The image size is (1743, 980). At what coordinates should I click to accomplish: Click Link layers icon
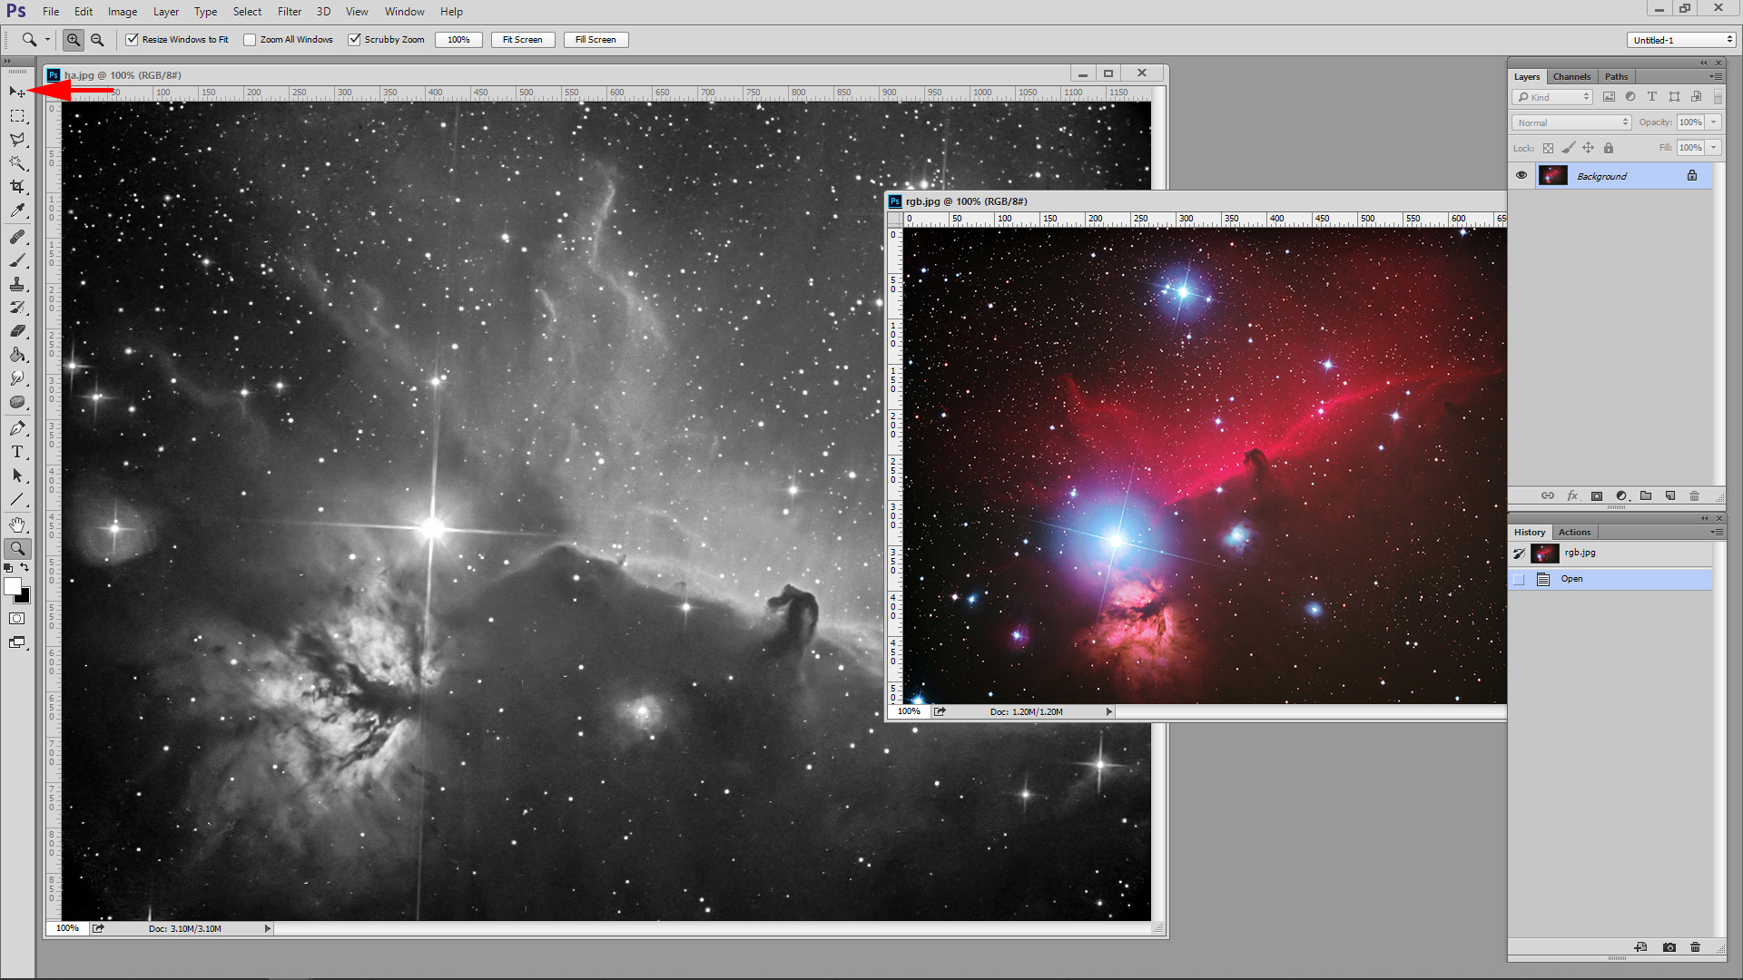(x=1548, y=495)
